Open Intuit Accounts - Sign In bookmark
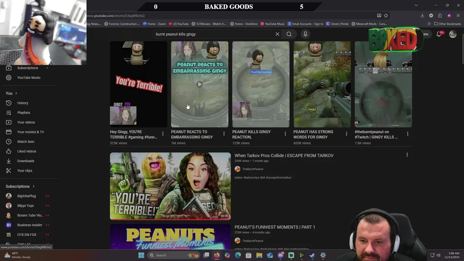The width and height of the screenshot is (464, 261). pyautogui.click(x=305, y=24)
